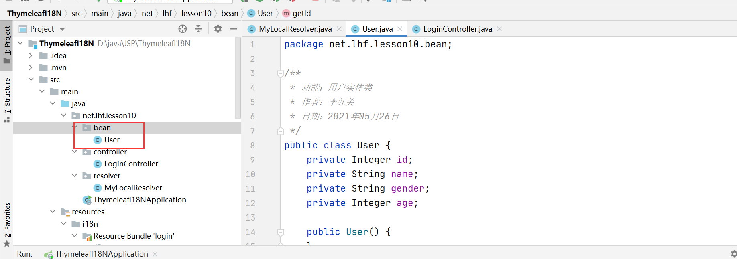Collapse the main folder

[x=42, y=91]
